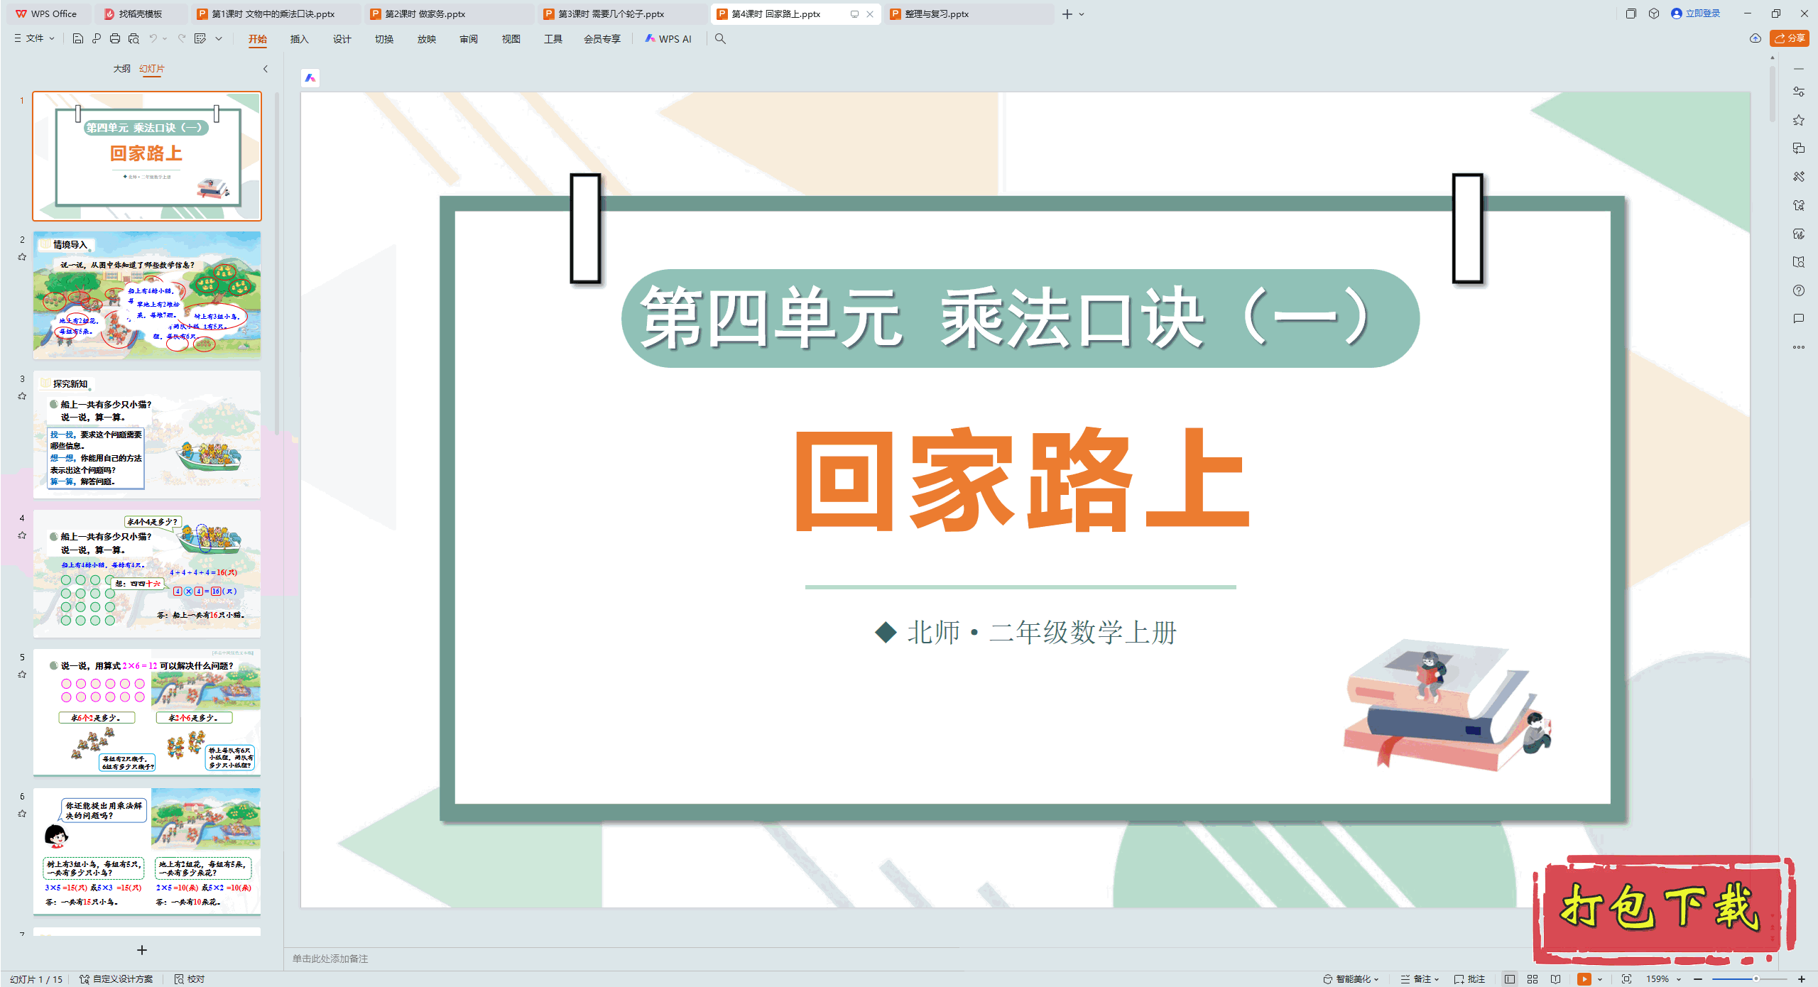Open print preview icon
The height and width of the screenshot is (987, 1818).
tap(134, 38)
